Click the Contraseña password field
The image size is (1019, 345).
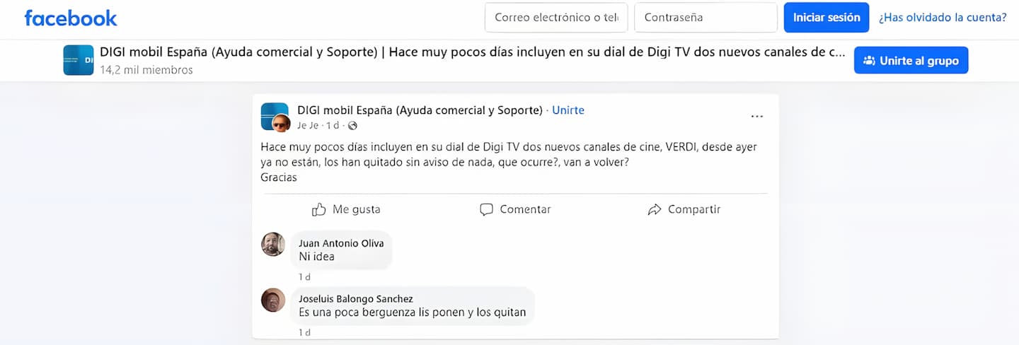(706, 18)
